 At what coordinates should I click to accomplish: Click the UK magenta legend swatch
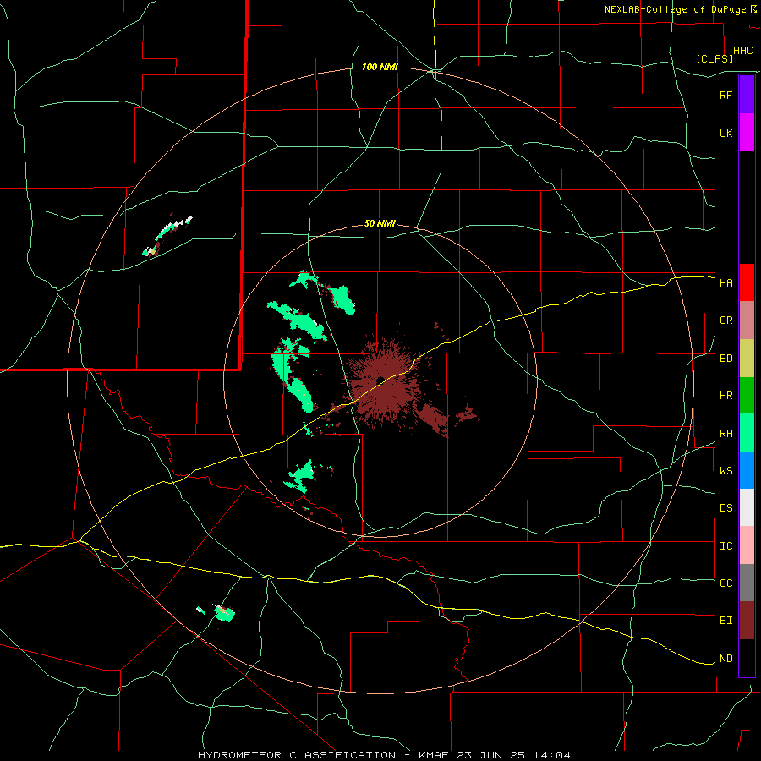click(747, 133)
